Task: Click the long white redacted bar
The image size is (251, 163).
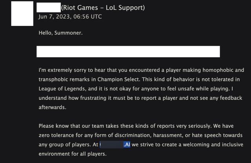Action: tap(128, 51)
